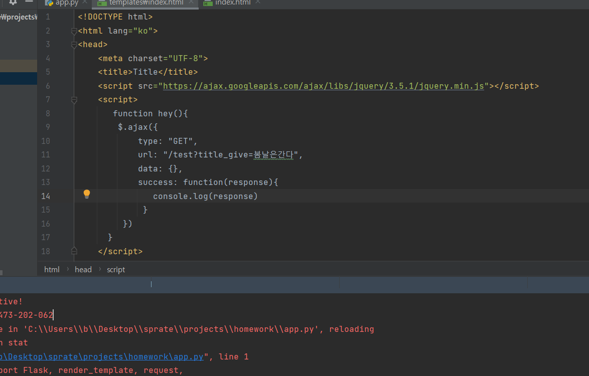The image size is (589, 376).
Task: Click line number 14 in the gutter
Action: pyautogui.click(x=46, y=196)
